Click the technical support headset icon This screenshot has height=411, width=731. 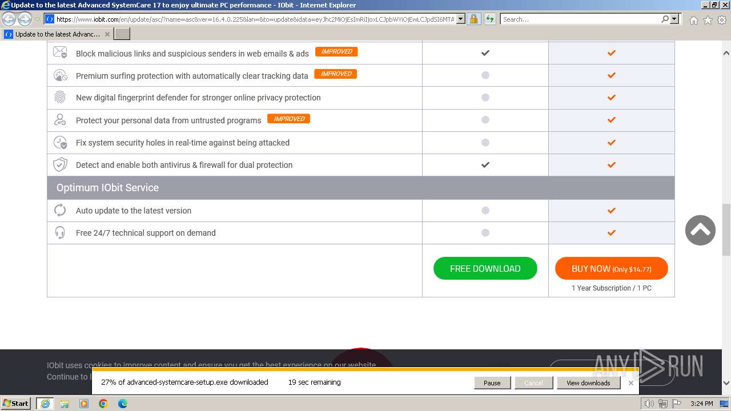pyautogui.click(x=60, y=233)
